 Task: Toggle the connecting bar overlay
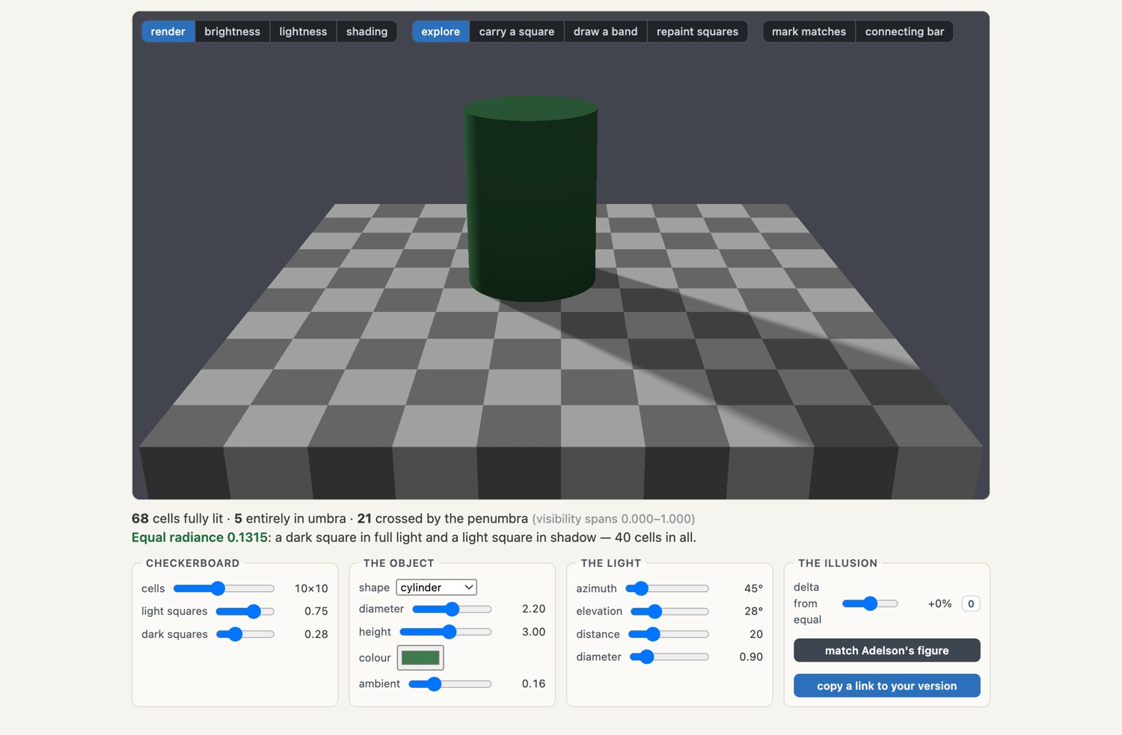tap(904, 31)
